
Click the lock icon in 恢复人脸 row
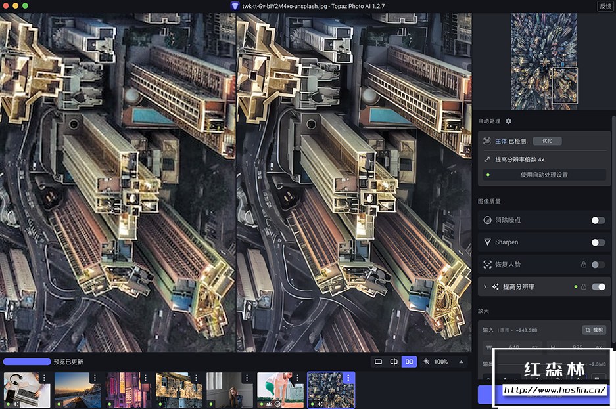coord(583,265)
